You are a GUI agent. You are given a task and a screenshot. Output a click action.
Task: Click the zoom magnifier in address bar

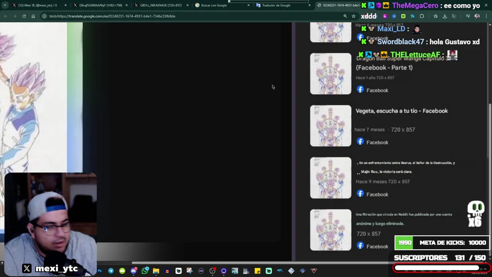pos(345,16)
